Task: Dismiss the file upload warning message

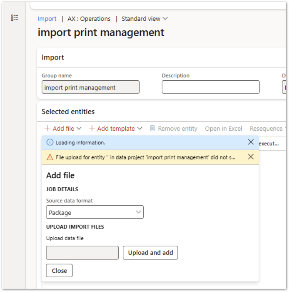Action: point(251,157)
